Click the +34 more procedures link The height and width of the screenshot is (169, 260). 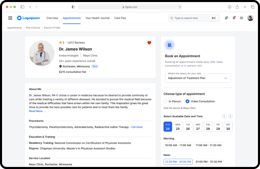click(137, 127)
